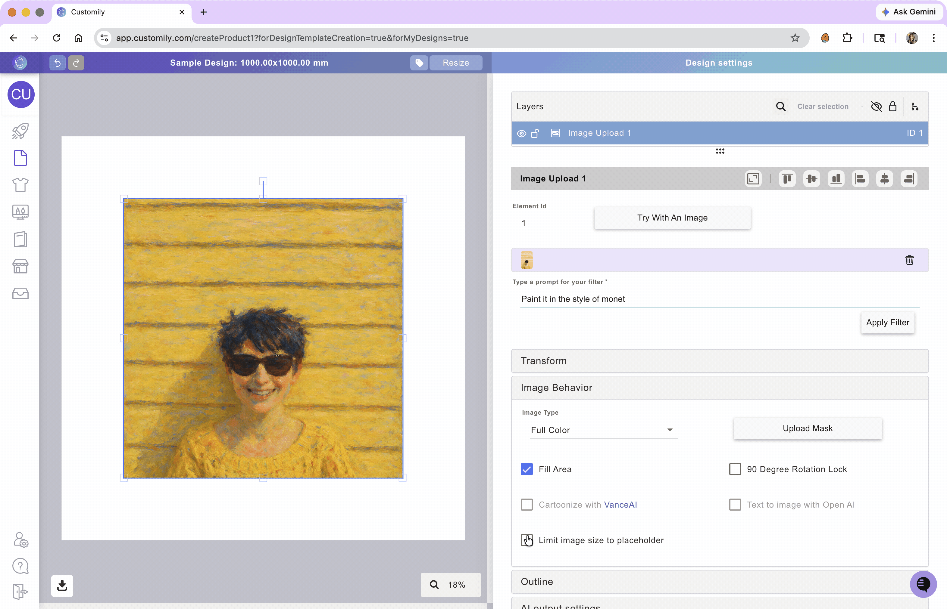Screen dimensions: 947x609
Task: Click the Apply Filter button
Action: click(888, 322)
